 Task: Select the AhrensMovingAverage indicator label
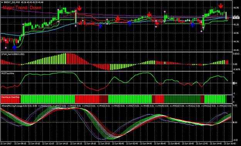coord(12,106)
